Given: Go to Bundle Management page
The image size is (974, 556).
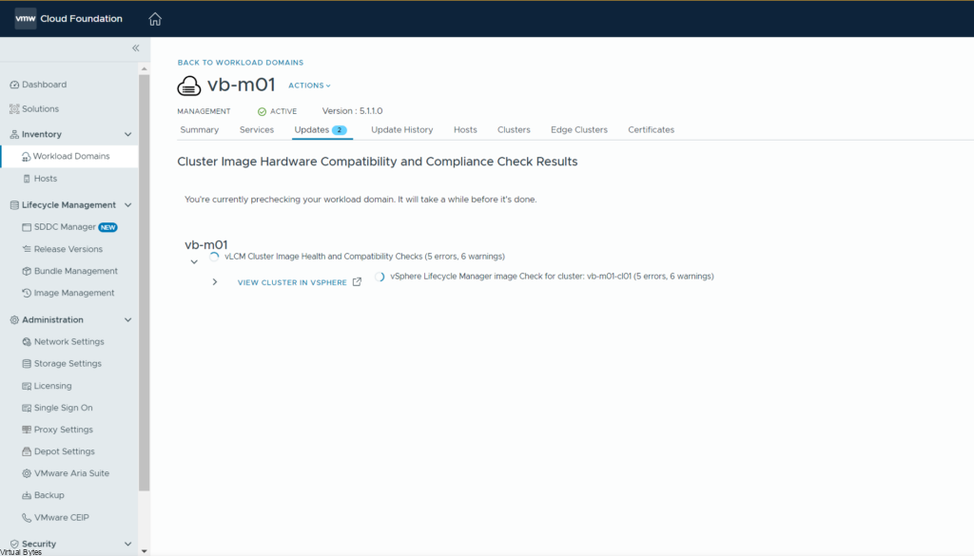Looking at the screenshot, I should 76,271.
